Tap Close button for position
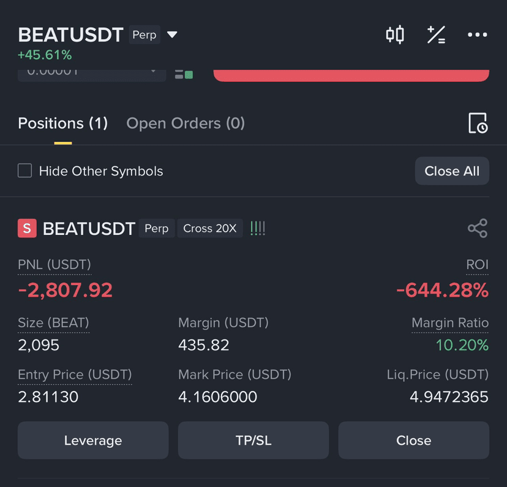The width and height of the screenshot is (507, 487). (414, 440)
